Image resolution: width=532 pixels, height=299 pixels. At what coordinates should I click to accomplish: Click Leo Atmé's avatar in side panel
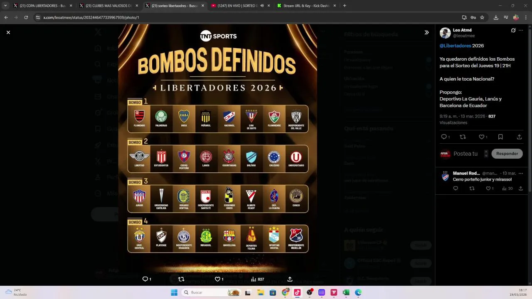pos(445,33)
